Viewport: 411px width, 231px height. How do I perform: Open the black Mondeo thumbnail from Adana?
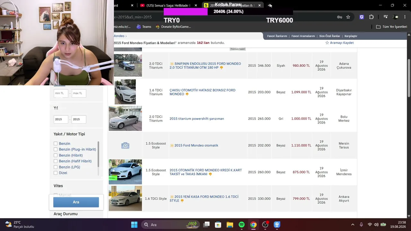point(128,65)
